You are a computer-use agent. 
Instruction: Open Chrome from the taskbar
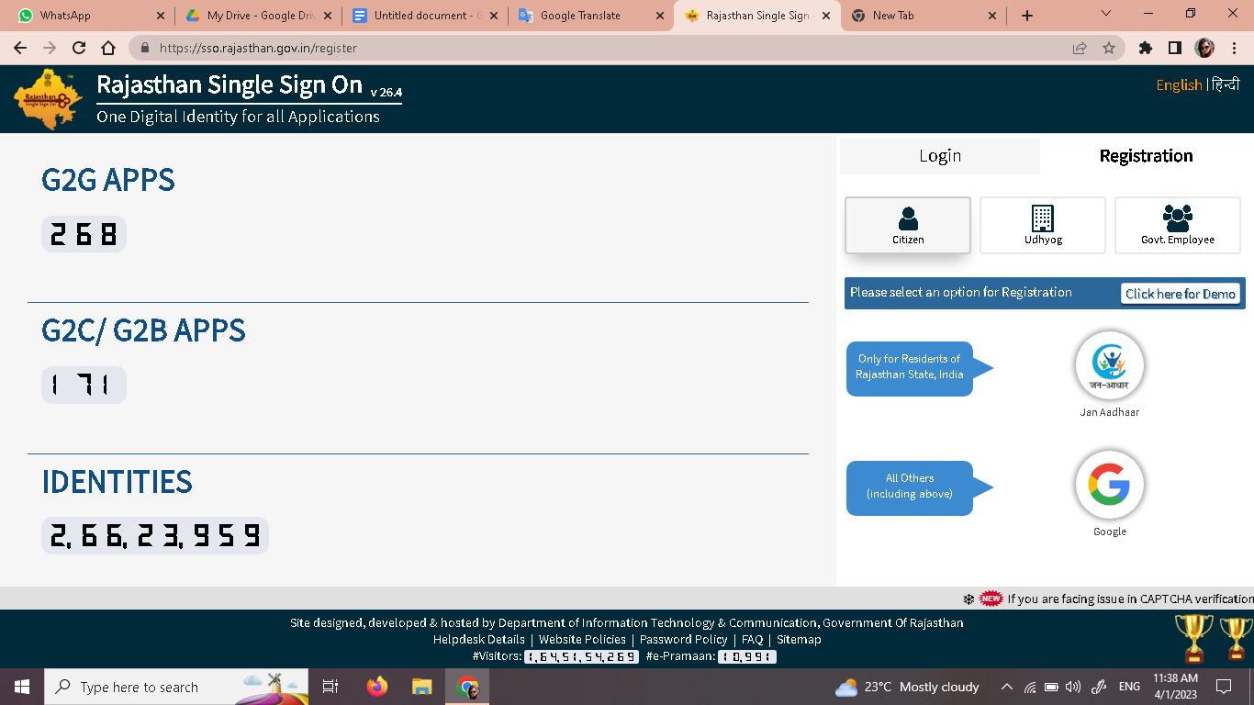tap(467, 687)
